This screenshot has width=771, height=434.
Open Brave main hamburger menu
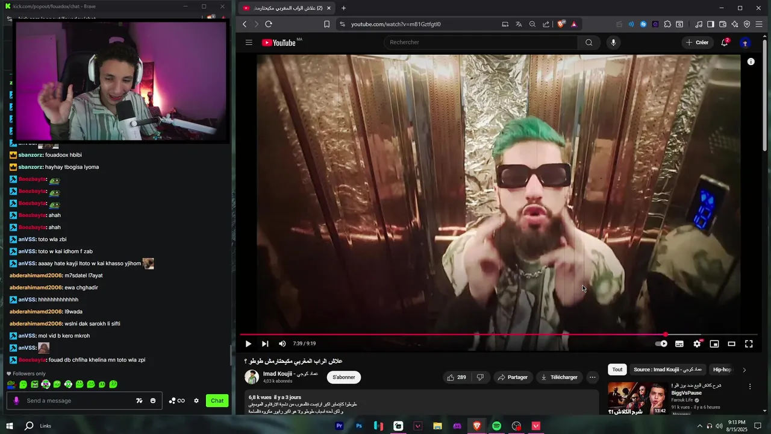(759, 24)
